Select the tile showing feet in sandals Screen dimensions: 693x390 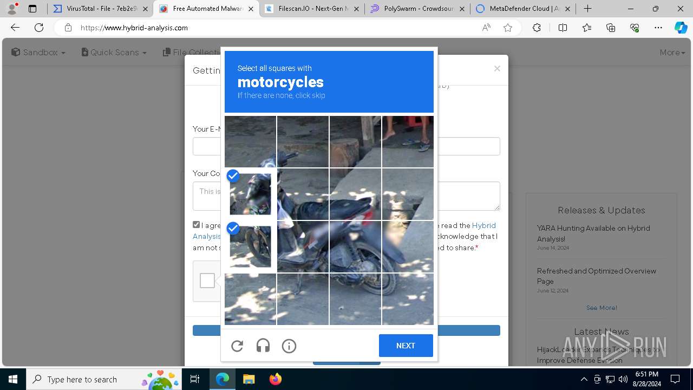tap(408, 141)
